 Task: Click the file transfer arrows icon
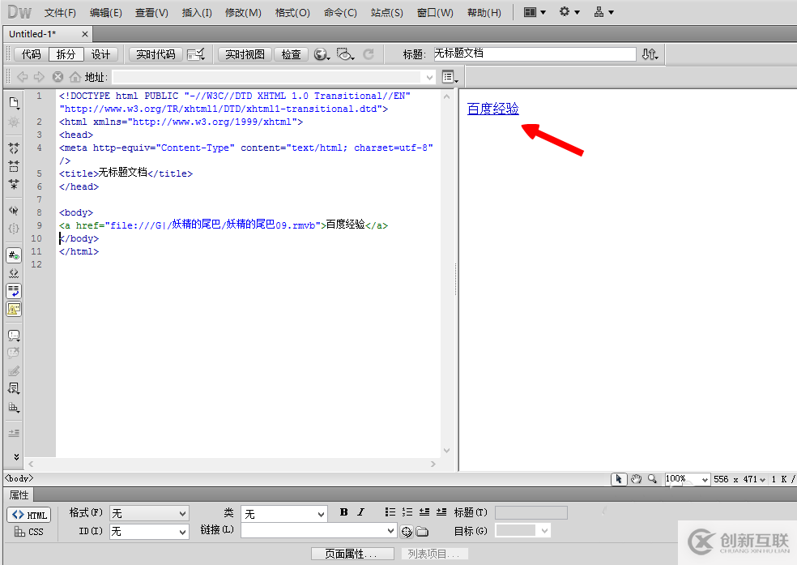[650, 54]
